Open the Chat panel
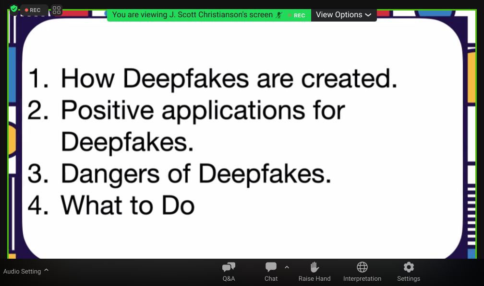 pyautogui.click(x=271, y=272)
